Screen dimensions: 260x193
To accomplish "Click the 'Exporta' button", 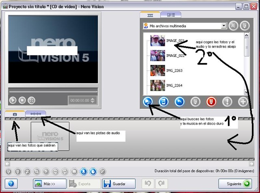I will click(84, 184).
